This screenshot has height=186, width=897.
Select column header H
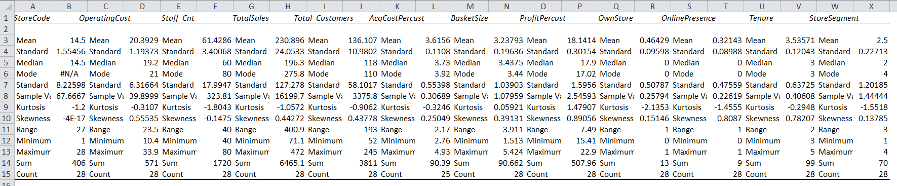tap(288, 6)
